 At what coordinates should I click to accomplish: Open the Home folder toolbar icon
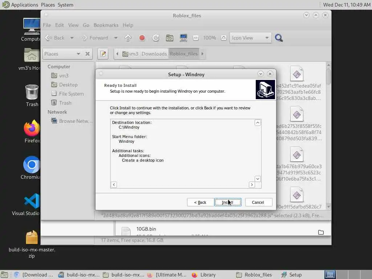click(x=170, y=38)
